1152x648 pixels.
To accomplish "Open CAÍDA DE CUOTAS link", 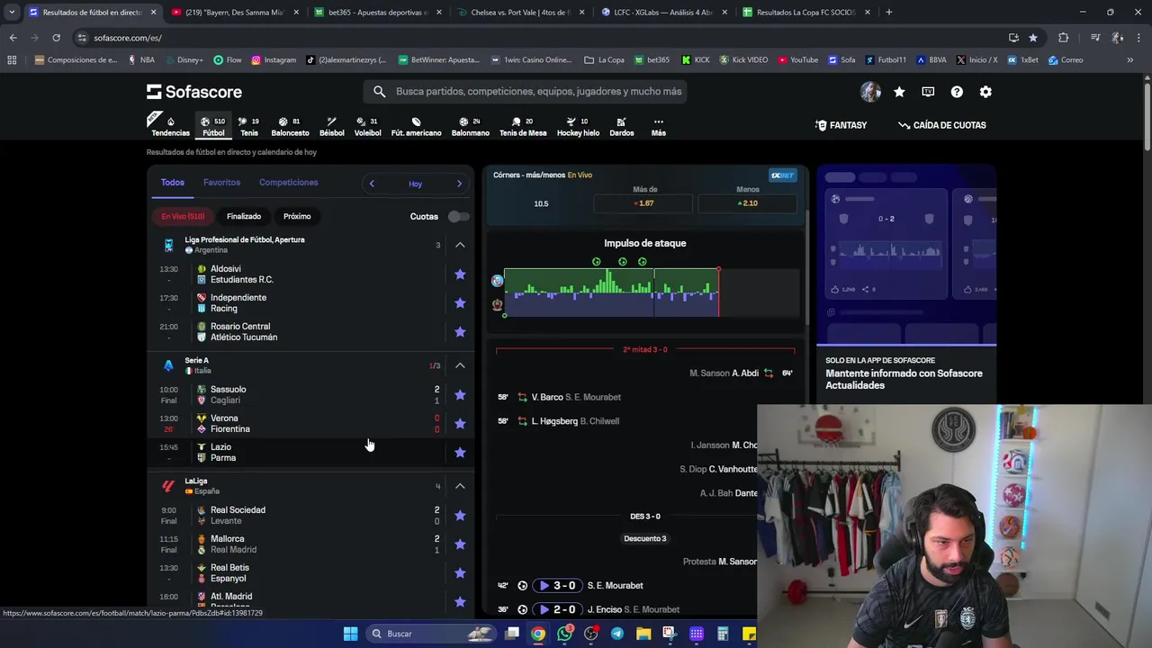I will 941,125.
